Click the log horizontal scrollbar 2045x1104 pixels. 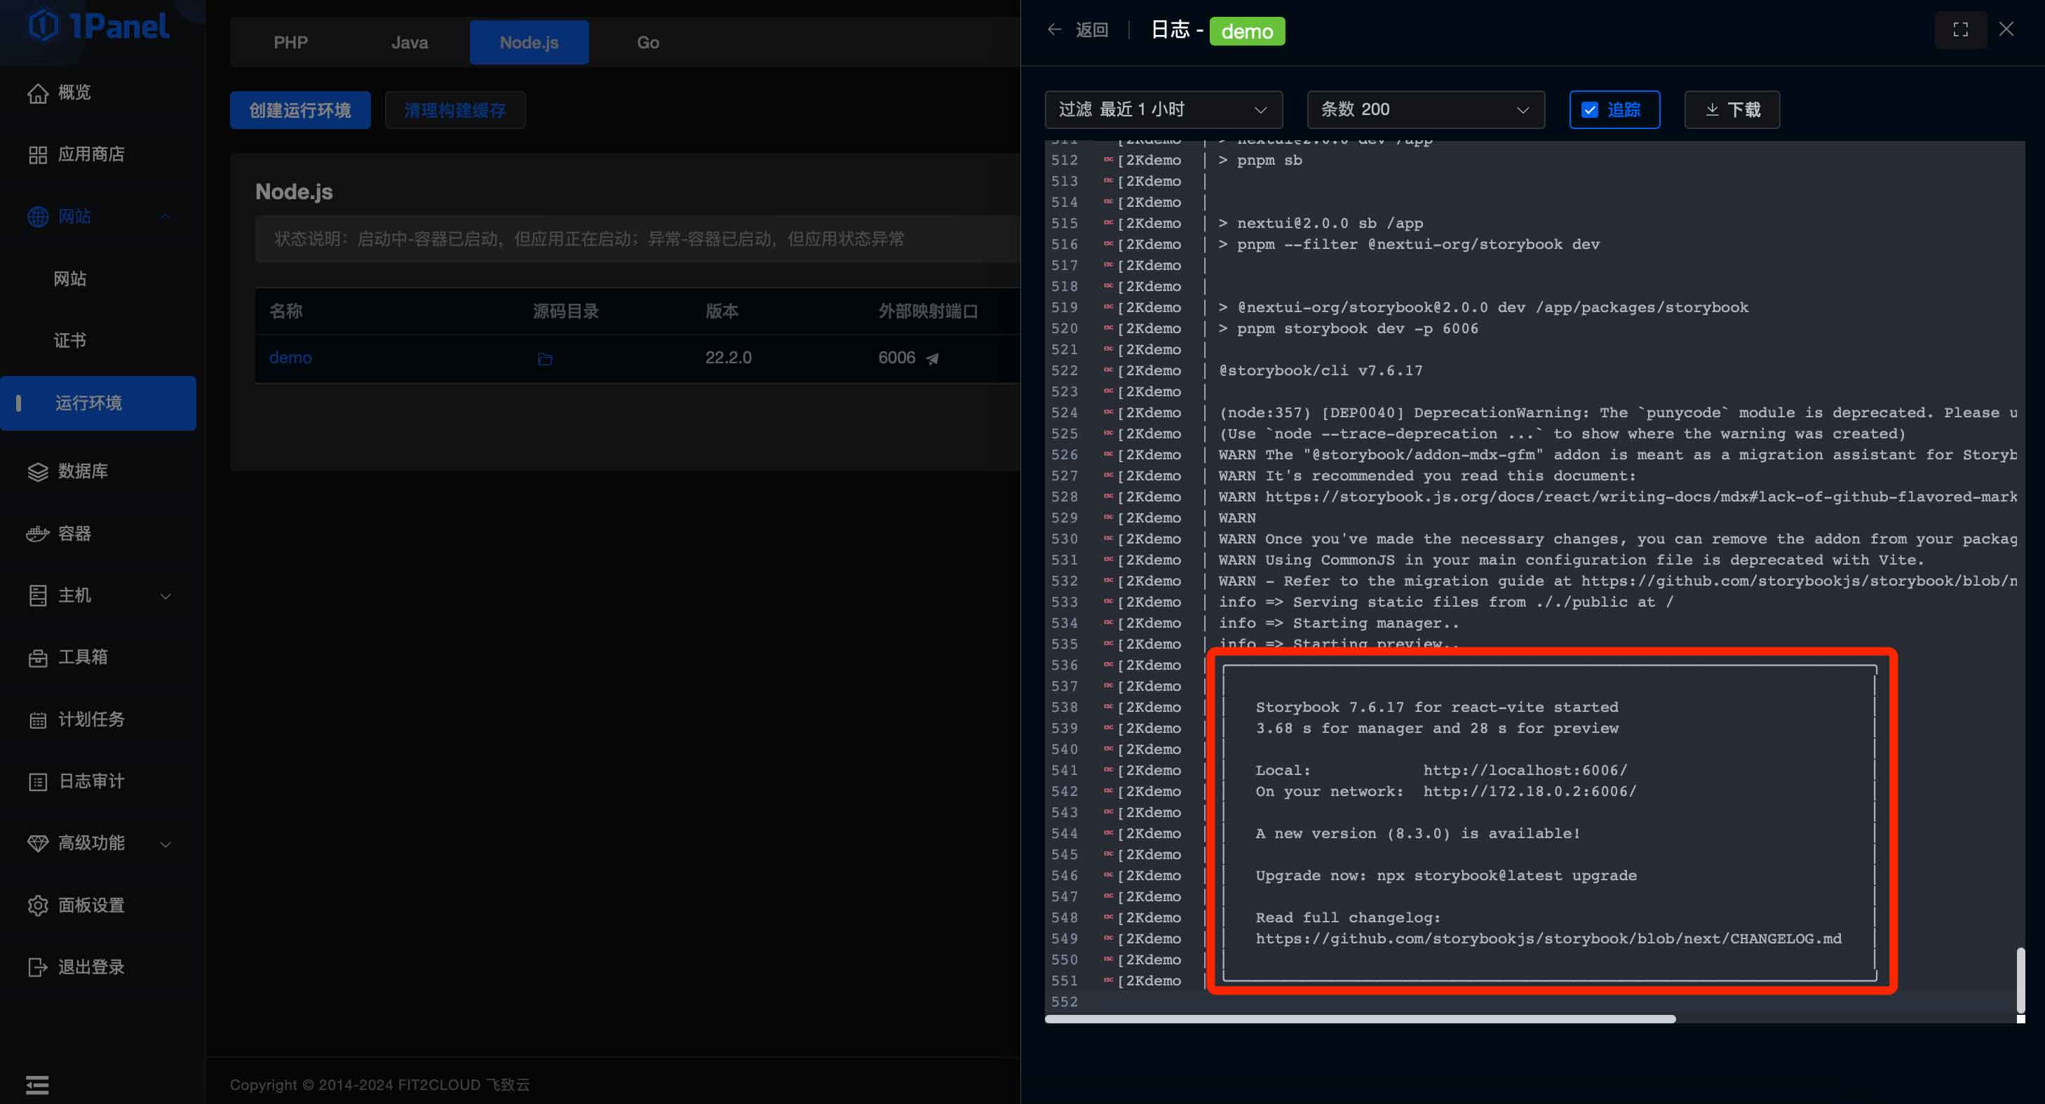point(1360,1019)
